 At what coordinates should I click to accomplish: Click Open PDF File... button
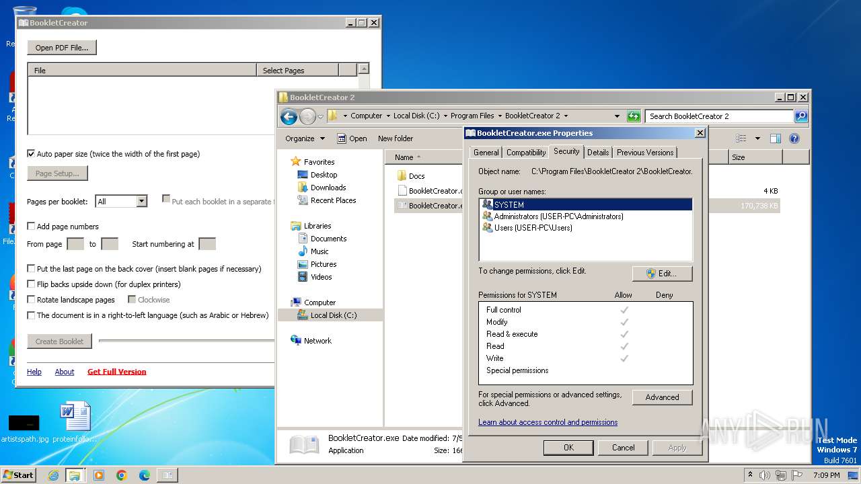click(x=62, y=48)
